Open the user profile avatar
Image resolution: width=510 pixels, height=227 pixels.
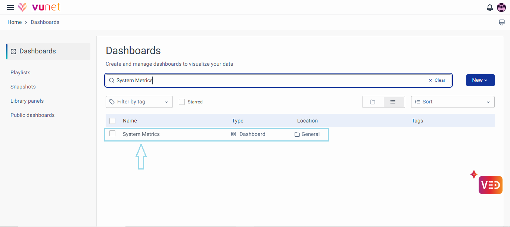(501, 7)
